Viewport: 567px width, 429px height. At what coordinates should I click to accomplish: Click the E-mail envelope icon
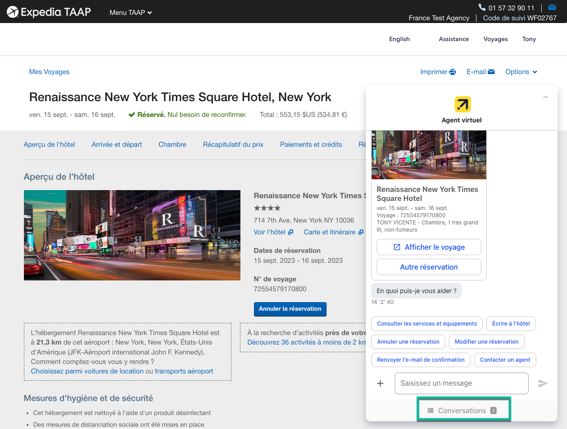tap(491, 72)
